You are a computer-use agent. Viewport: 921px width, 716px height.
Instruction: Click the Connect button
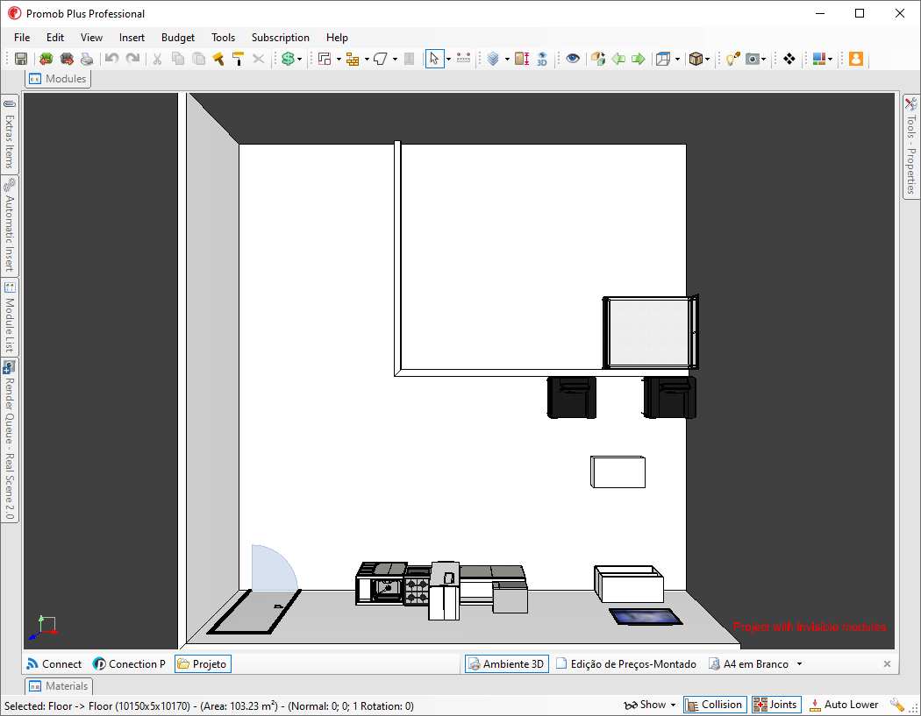point(54,663)
